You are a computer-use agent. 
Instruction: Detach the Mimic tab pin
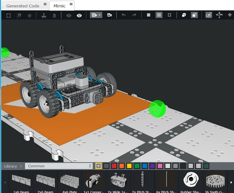[71, 4]
